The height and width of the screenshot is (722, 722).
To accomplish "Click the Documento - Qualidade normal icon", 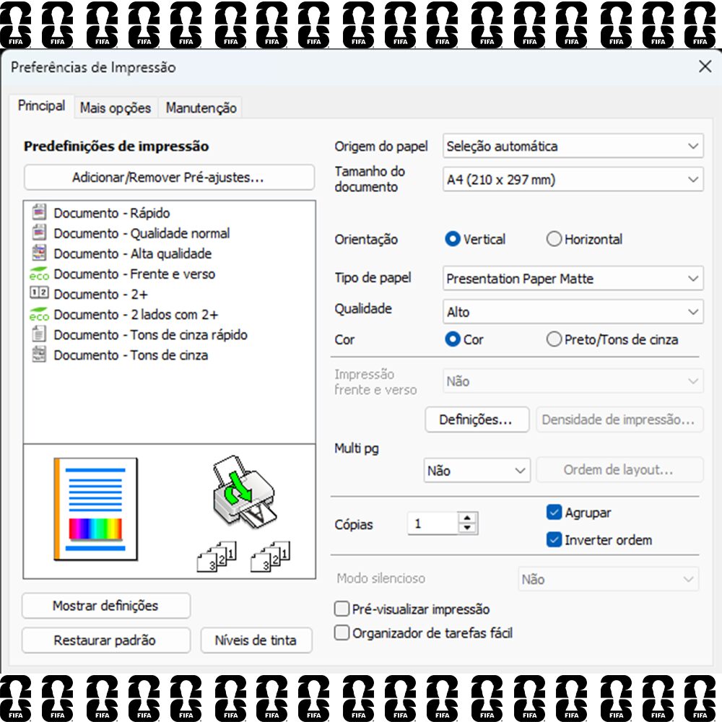I will [39, 232].
